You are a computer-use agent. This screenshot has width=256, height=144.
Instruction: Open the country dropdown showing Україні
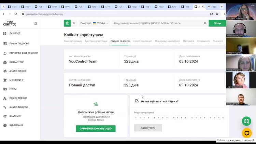(x=95, y=23)
